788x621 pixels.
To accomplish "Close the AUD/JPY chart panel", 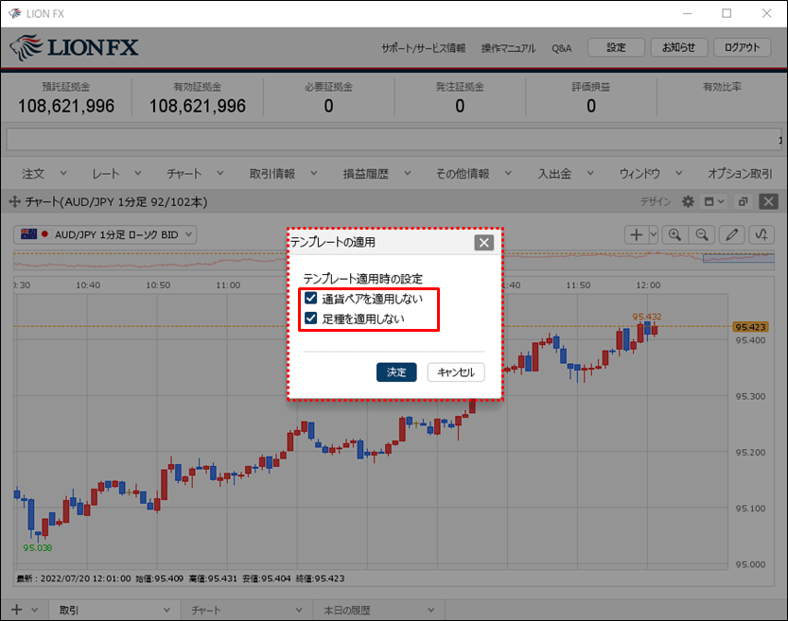I will pyautogui.click(x=768, y=202).
